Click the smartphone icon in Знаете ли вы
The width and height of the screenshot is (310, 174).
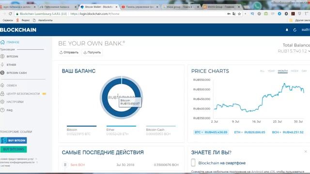(x=193, y=163)
